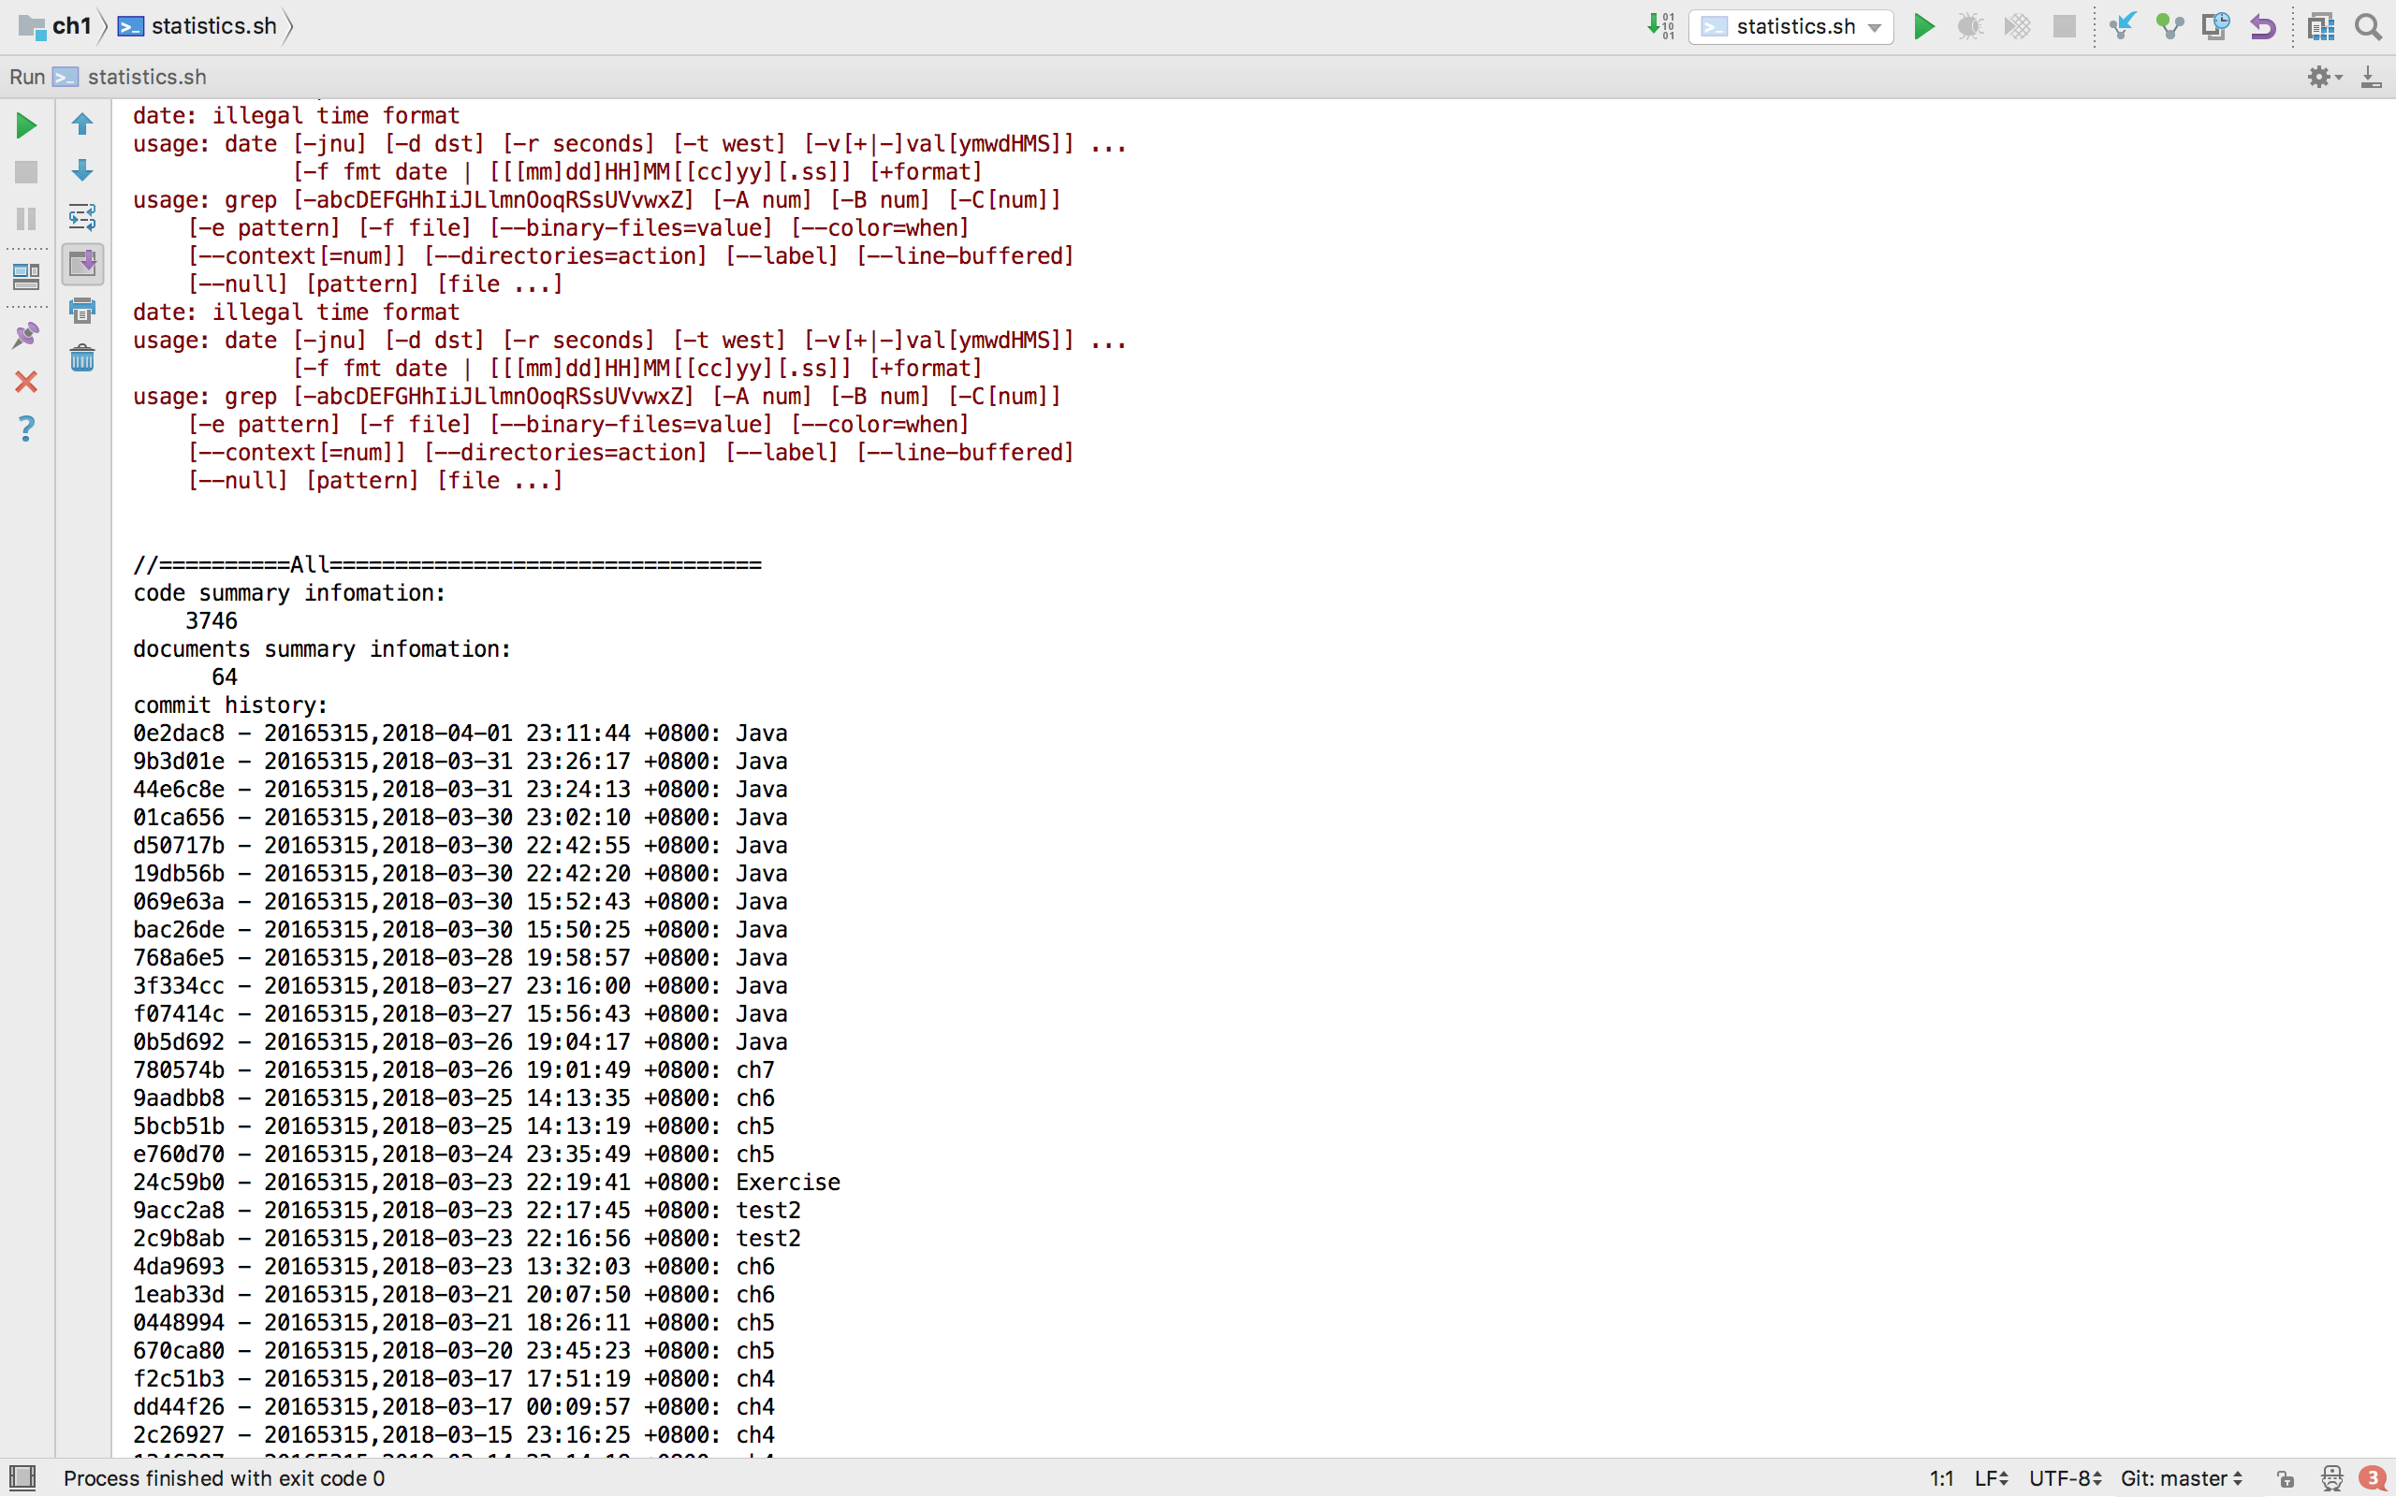The width and height of the screenshot is (2396, 1497).
Task: Click the commit line 2c26927 ch4
Action: click(x=453, y=1434)
